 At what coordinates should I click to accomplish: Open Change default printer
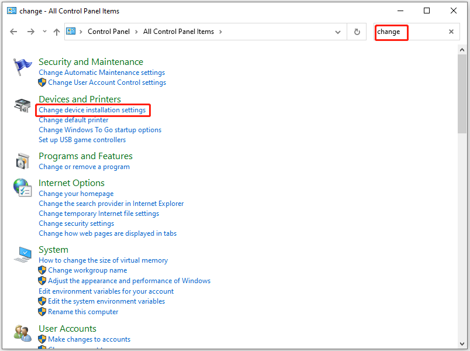coord(74,120)
